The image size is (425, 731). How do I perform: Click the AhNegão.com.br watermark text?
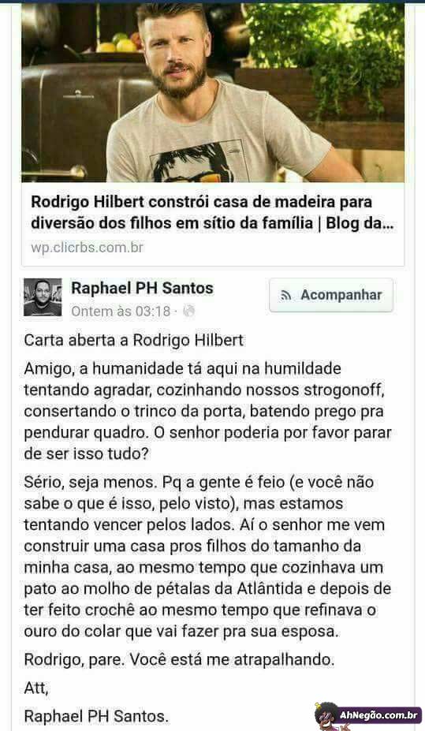tap(378, 715)
